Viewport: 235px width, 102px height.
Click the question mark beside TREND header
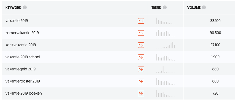coord(165,7)
